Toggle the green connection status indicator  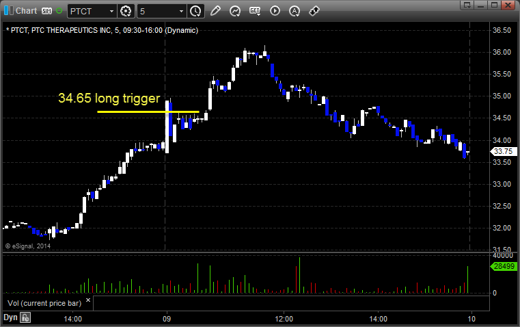click(59, 11)
